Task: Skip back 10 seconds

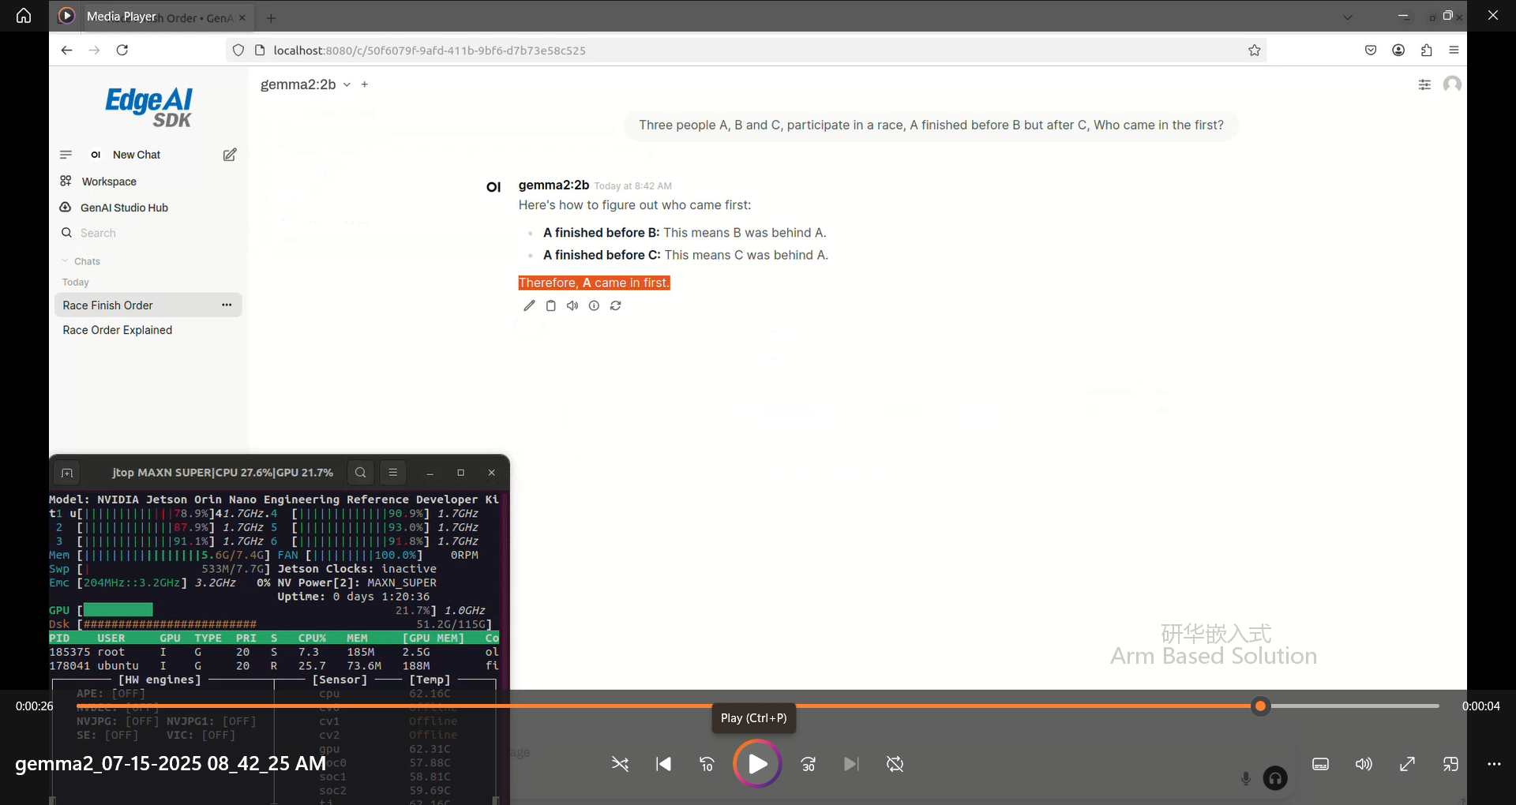Action: [707, 764]
